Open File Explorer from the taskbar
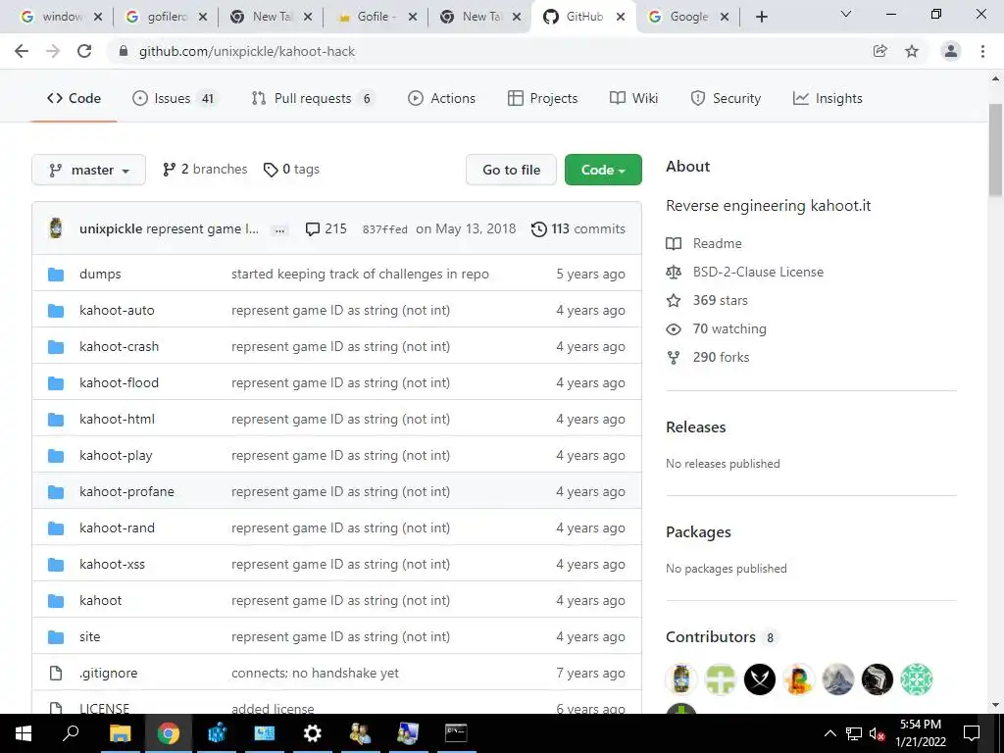The width and height of the screenshot is (1004, 753). click(x=120, y=733)
